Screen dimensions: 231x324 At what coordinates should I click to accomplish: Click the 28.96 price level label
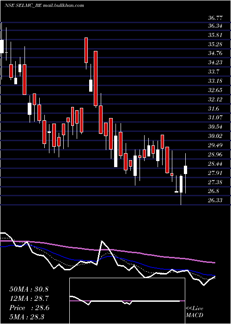point(215,154)
